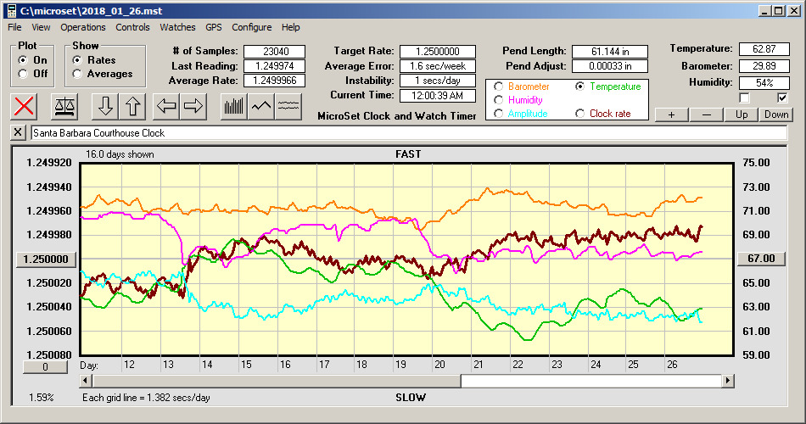Open the Watches menu

[x=177, y=27]
